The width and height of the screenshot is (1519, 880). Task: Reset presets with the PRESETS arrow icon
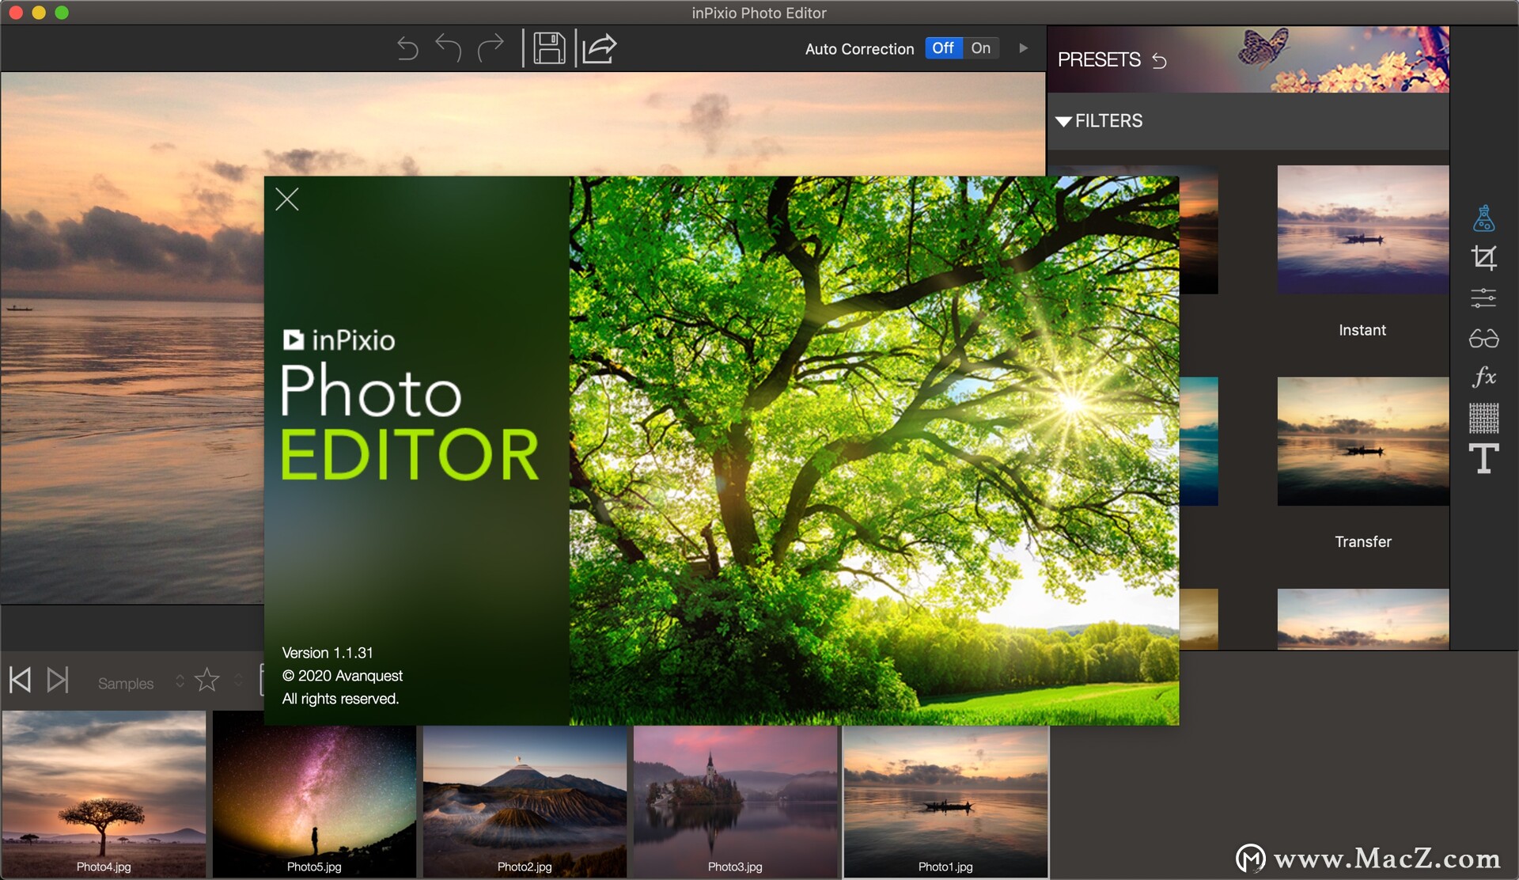point(1159,61)
